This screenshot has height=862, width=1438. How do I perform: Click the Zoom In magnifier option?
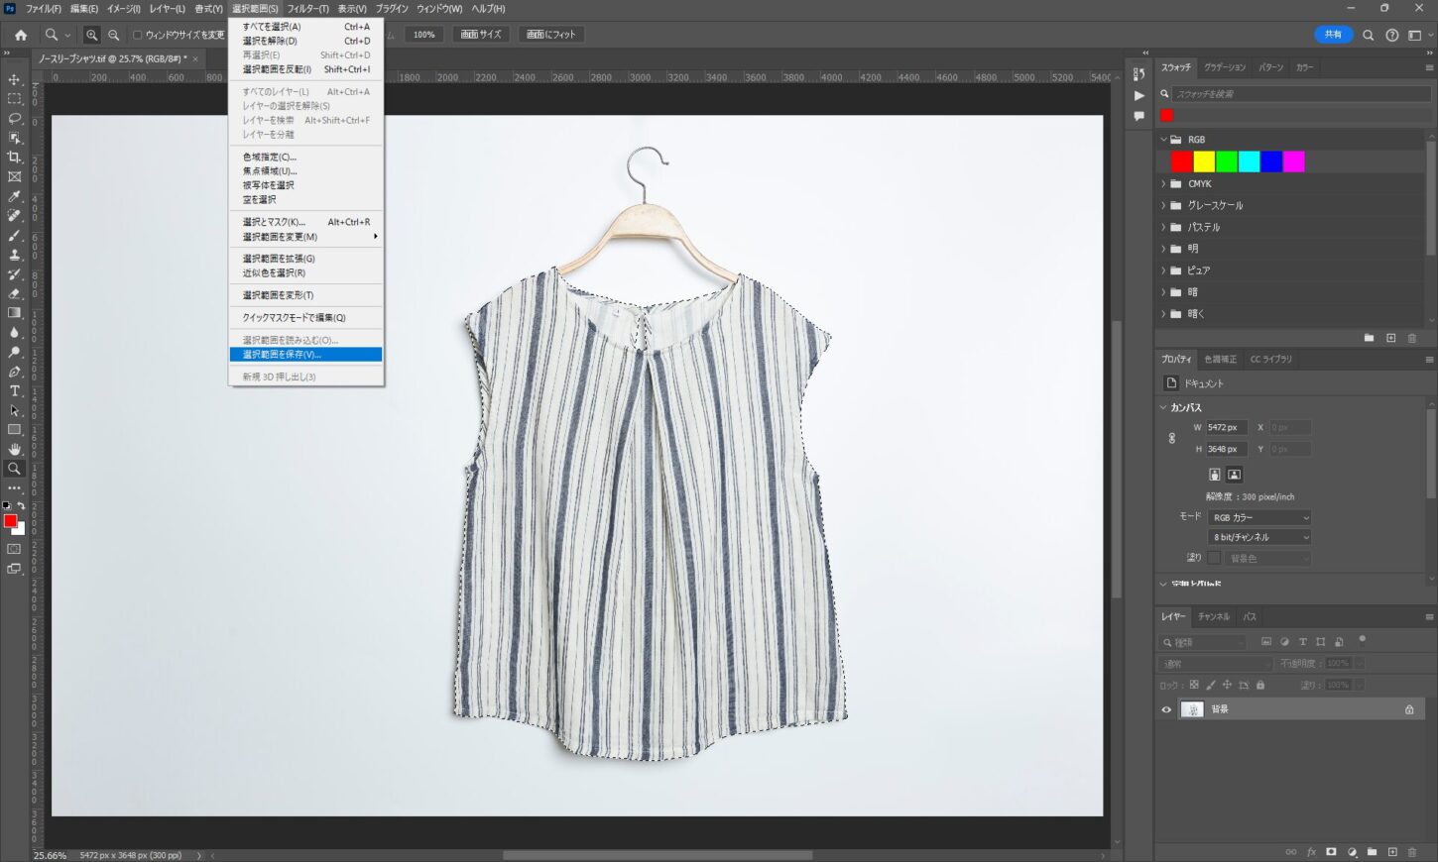(91, 35)
